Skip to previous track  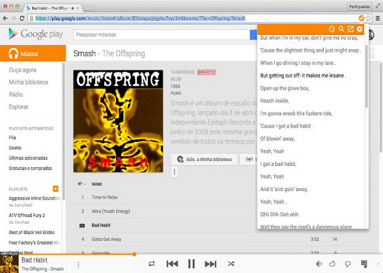(x=172, y=264)
